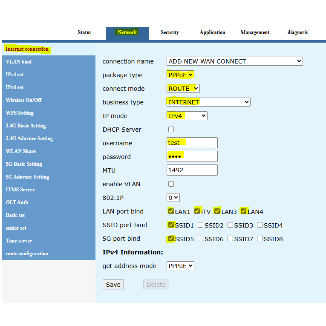Screen dimensions: 326x326
Task: Open the Management tab
Action: (x=255, y=32)
